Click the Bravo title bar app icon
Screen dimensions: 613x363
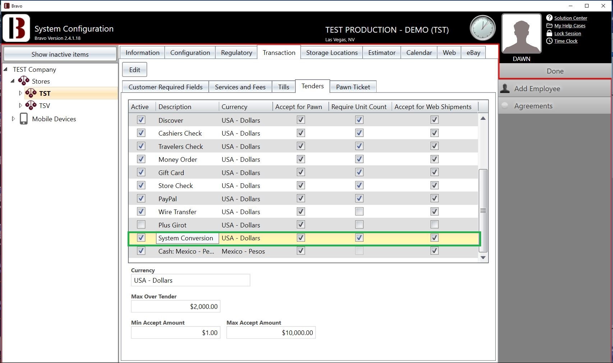coord(7,6)
